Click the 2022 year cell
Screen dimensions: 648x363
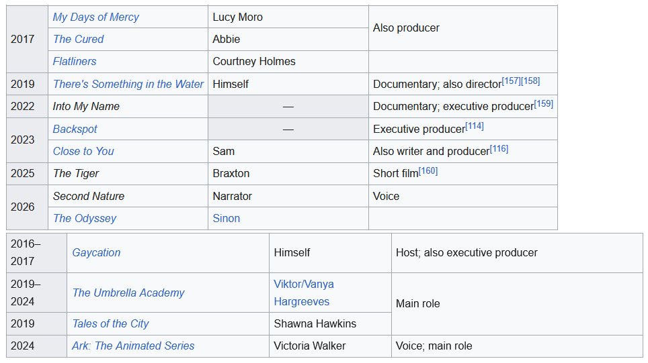point(28,107)
